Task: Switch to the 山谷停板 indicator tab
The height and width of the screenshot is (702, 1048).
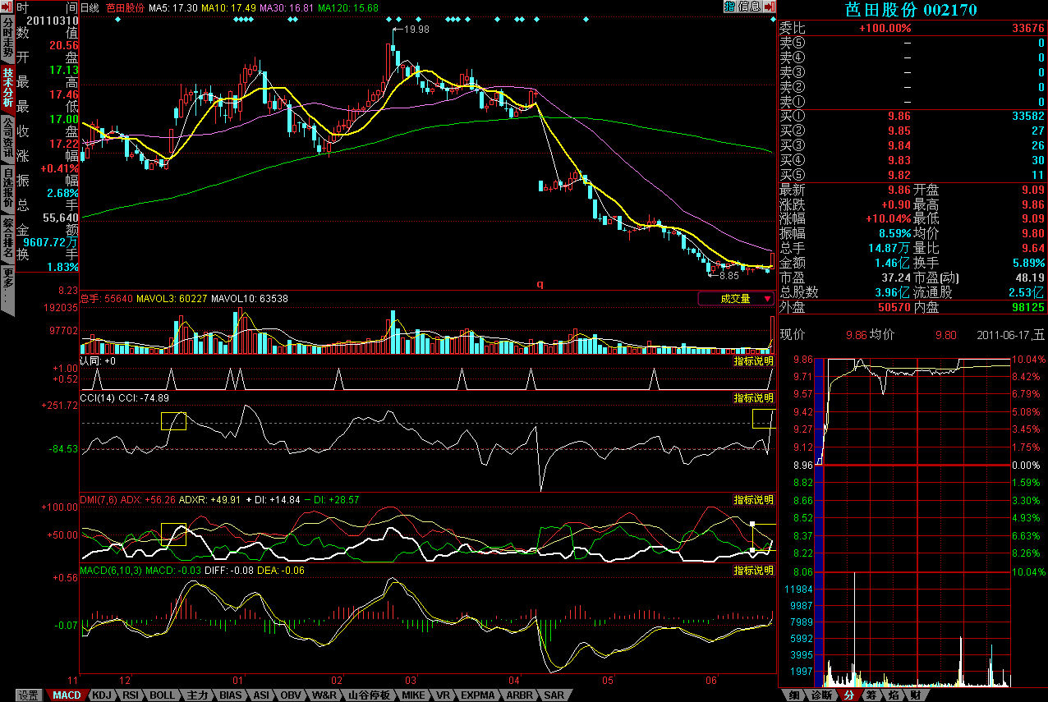Action: 370,695
